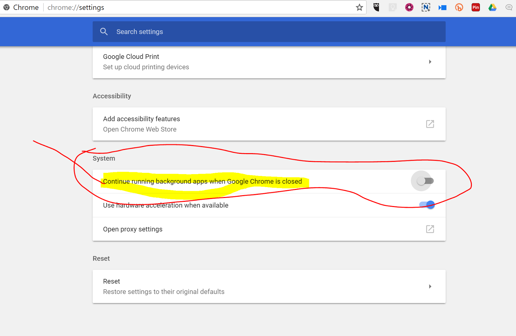This screenshot has height=336, width=516.
Task: Click the magnifying glass search icon
Action: (104, 32)
